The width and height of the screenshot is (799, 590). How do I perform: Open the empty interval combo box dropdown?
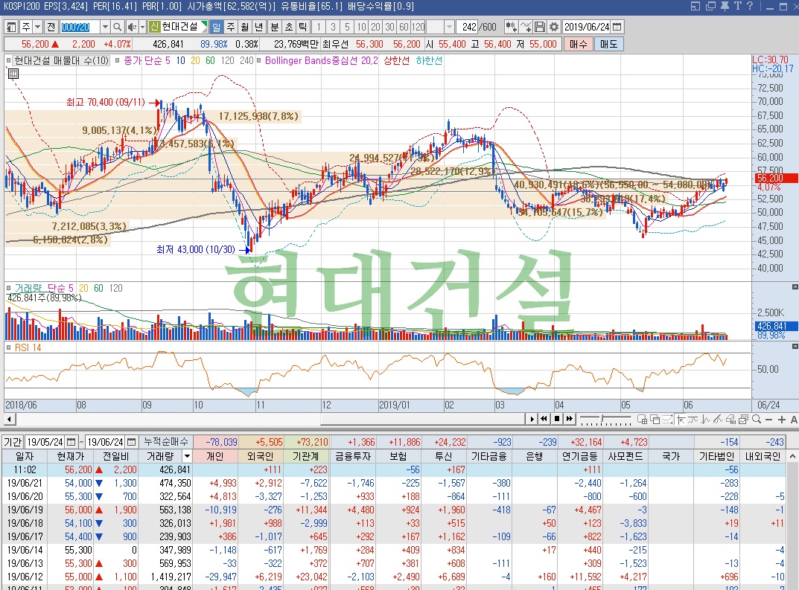[x=449, y=27]
